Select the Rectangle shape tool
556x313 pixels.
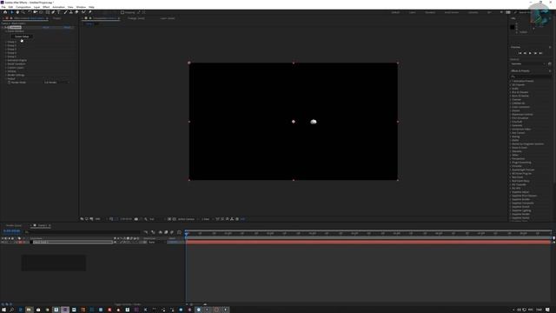[48, 12]
